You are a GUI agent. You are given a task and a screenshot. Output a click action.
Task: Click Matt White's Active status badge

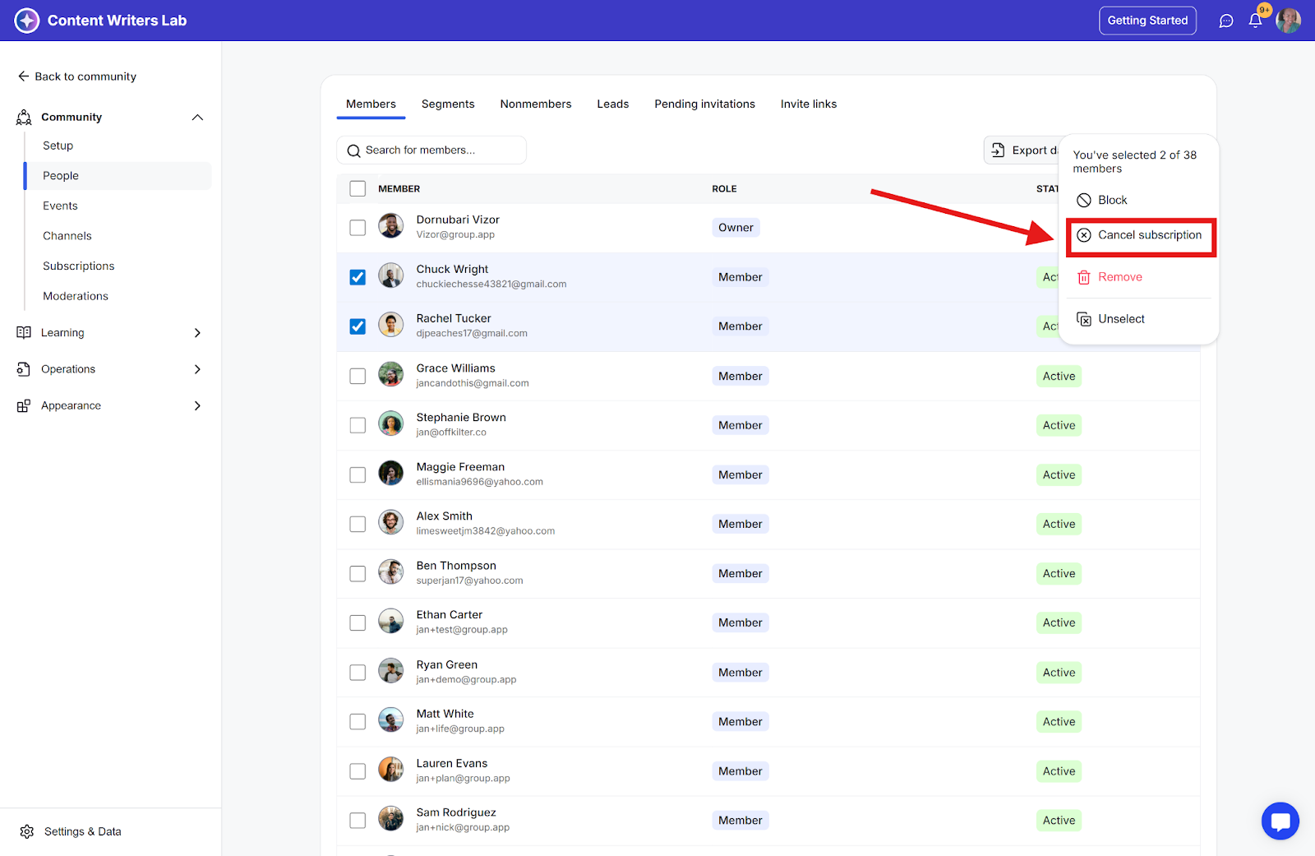(1059, 722)
